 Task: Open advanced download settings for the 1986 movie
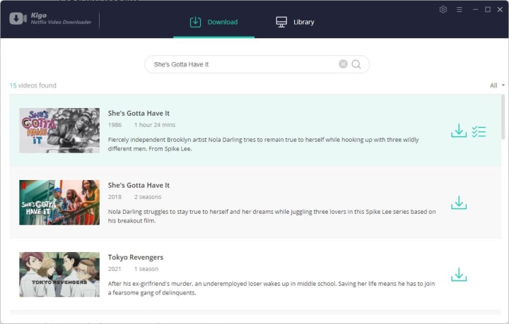[479, 131]
